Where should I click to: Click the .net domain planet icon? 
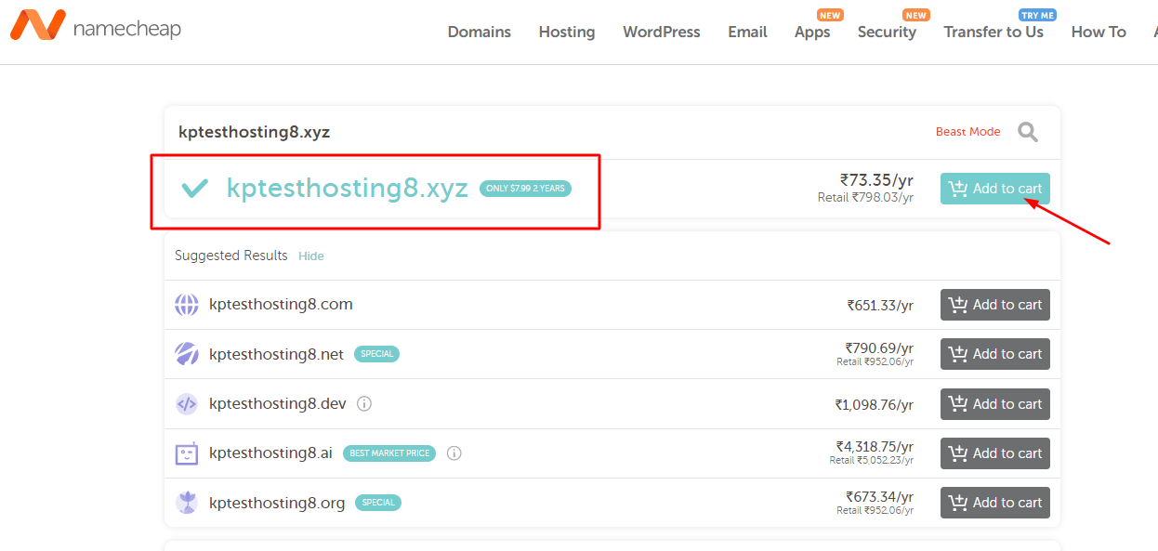tap(187, 354)
